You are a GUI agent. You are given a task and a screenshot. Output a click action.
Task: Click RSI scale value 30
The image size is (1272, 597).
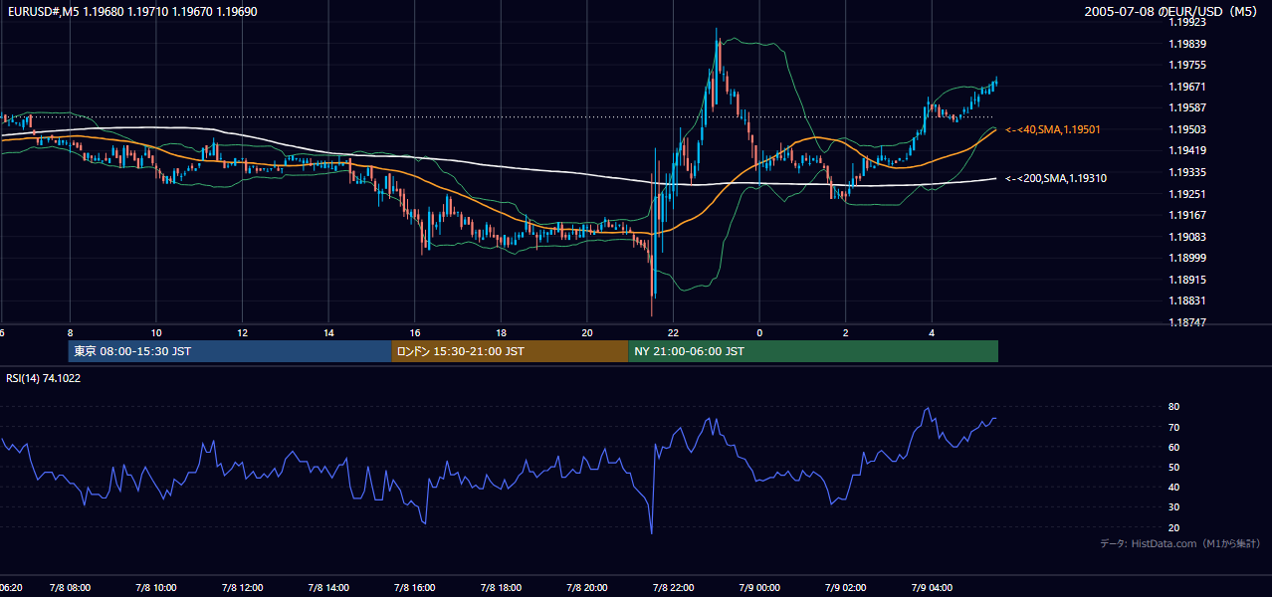click(1174, 507)
